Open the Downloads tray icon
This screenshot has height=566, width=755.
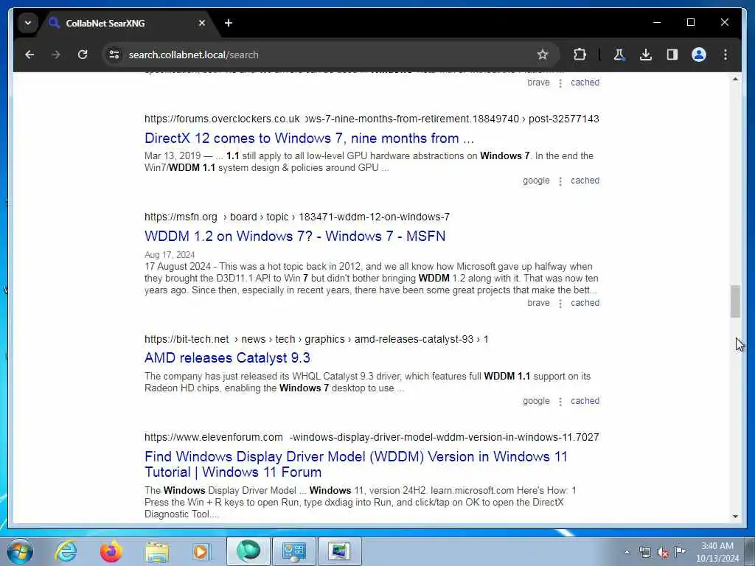point(646,55)
